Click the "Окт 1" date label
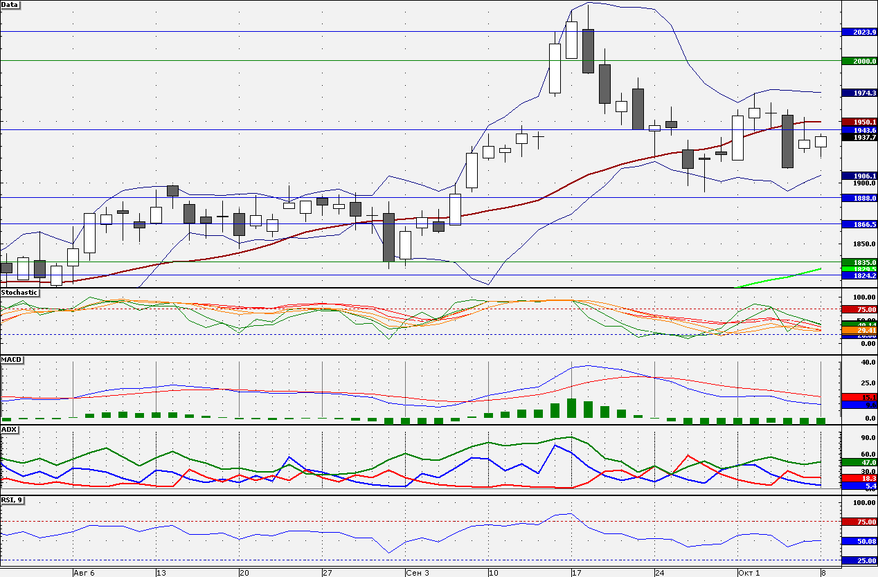 coord(750,573)
